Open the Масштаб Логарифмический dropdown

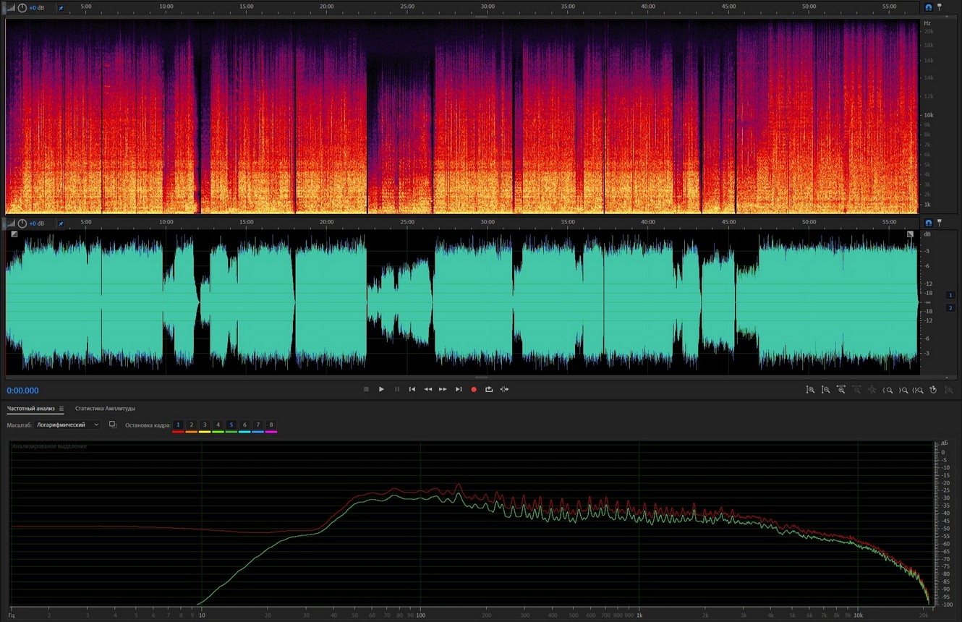67,425
